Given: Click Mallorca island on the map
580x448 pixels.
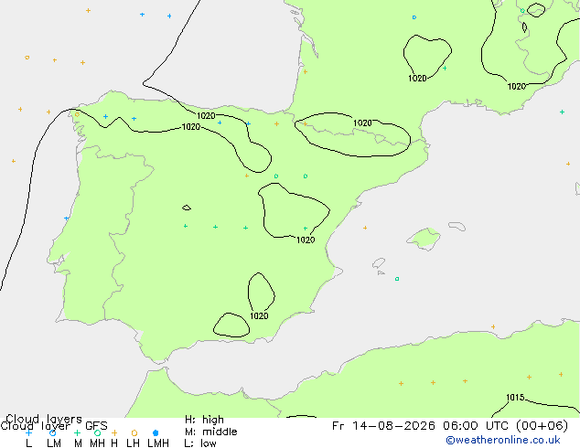Looking at the screenshot, I should point(424,239).
